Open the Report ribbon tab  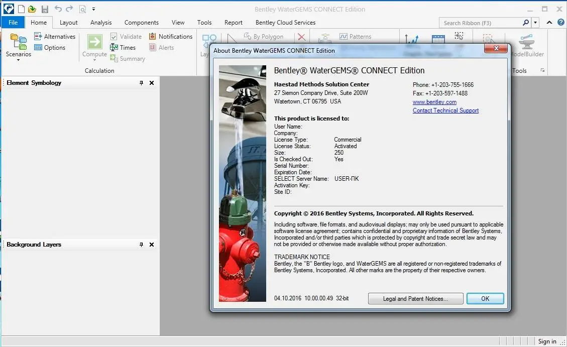click(233, 23)
